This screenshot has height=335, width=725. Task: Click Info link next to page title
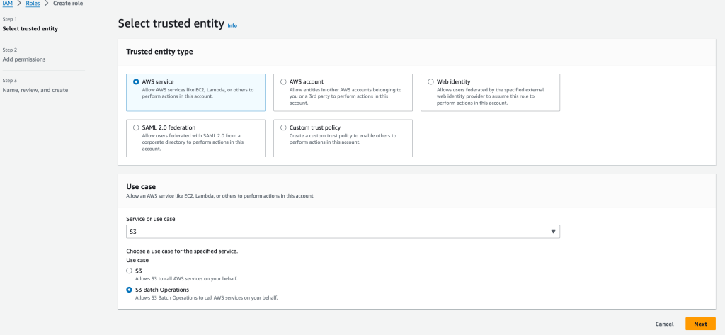coord(232,25)
